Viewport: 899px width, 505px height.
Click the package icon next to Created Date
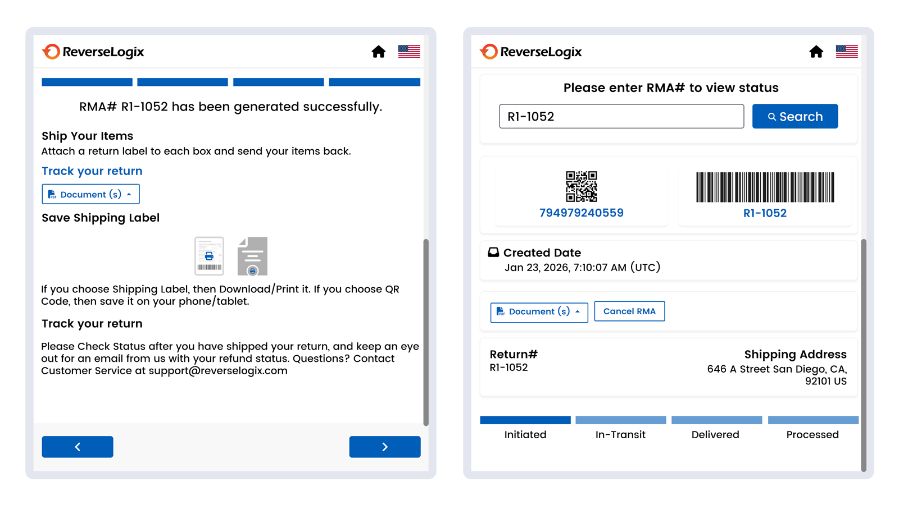(x=493, y=252)
